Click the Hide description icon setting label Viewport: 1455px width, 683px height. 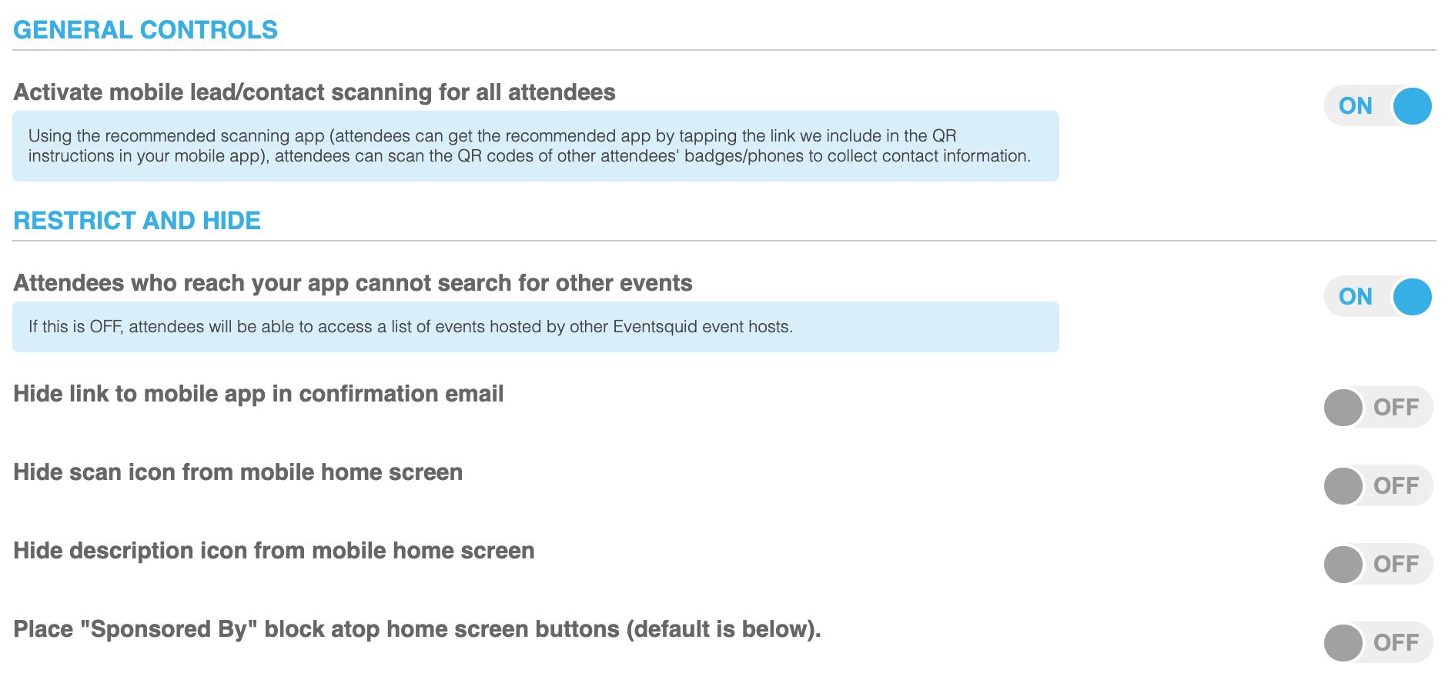[274, 551]
